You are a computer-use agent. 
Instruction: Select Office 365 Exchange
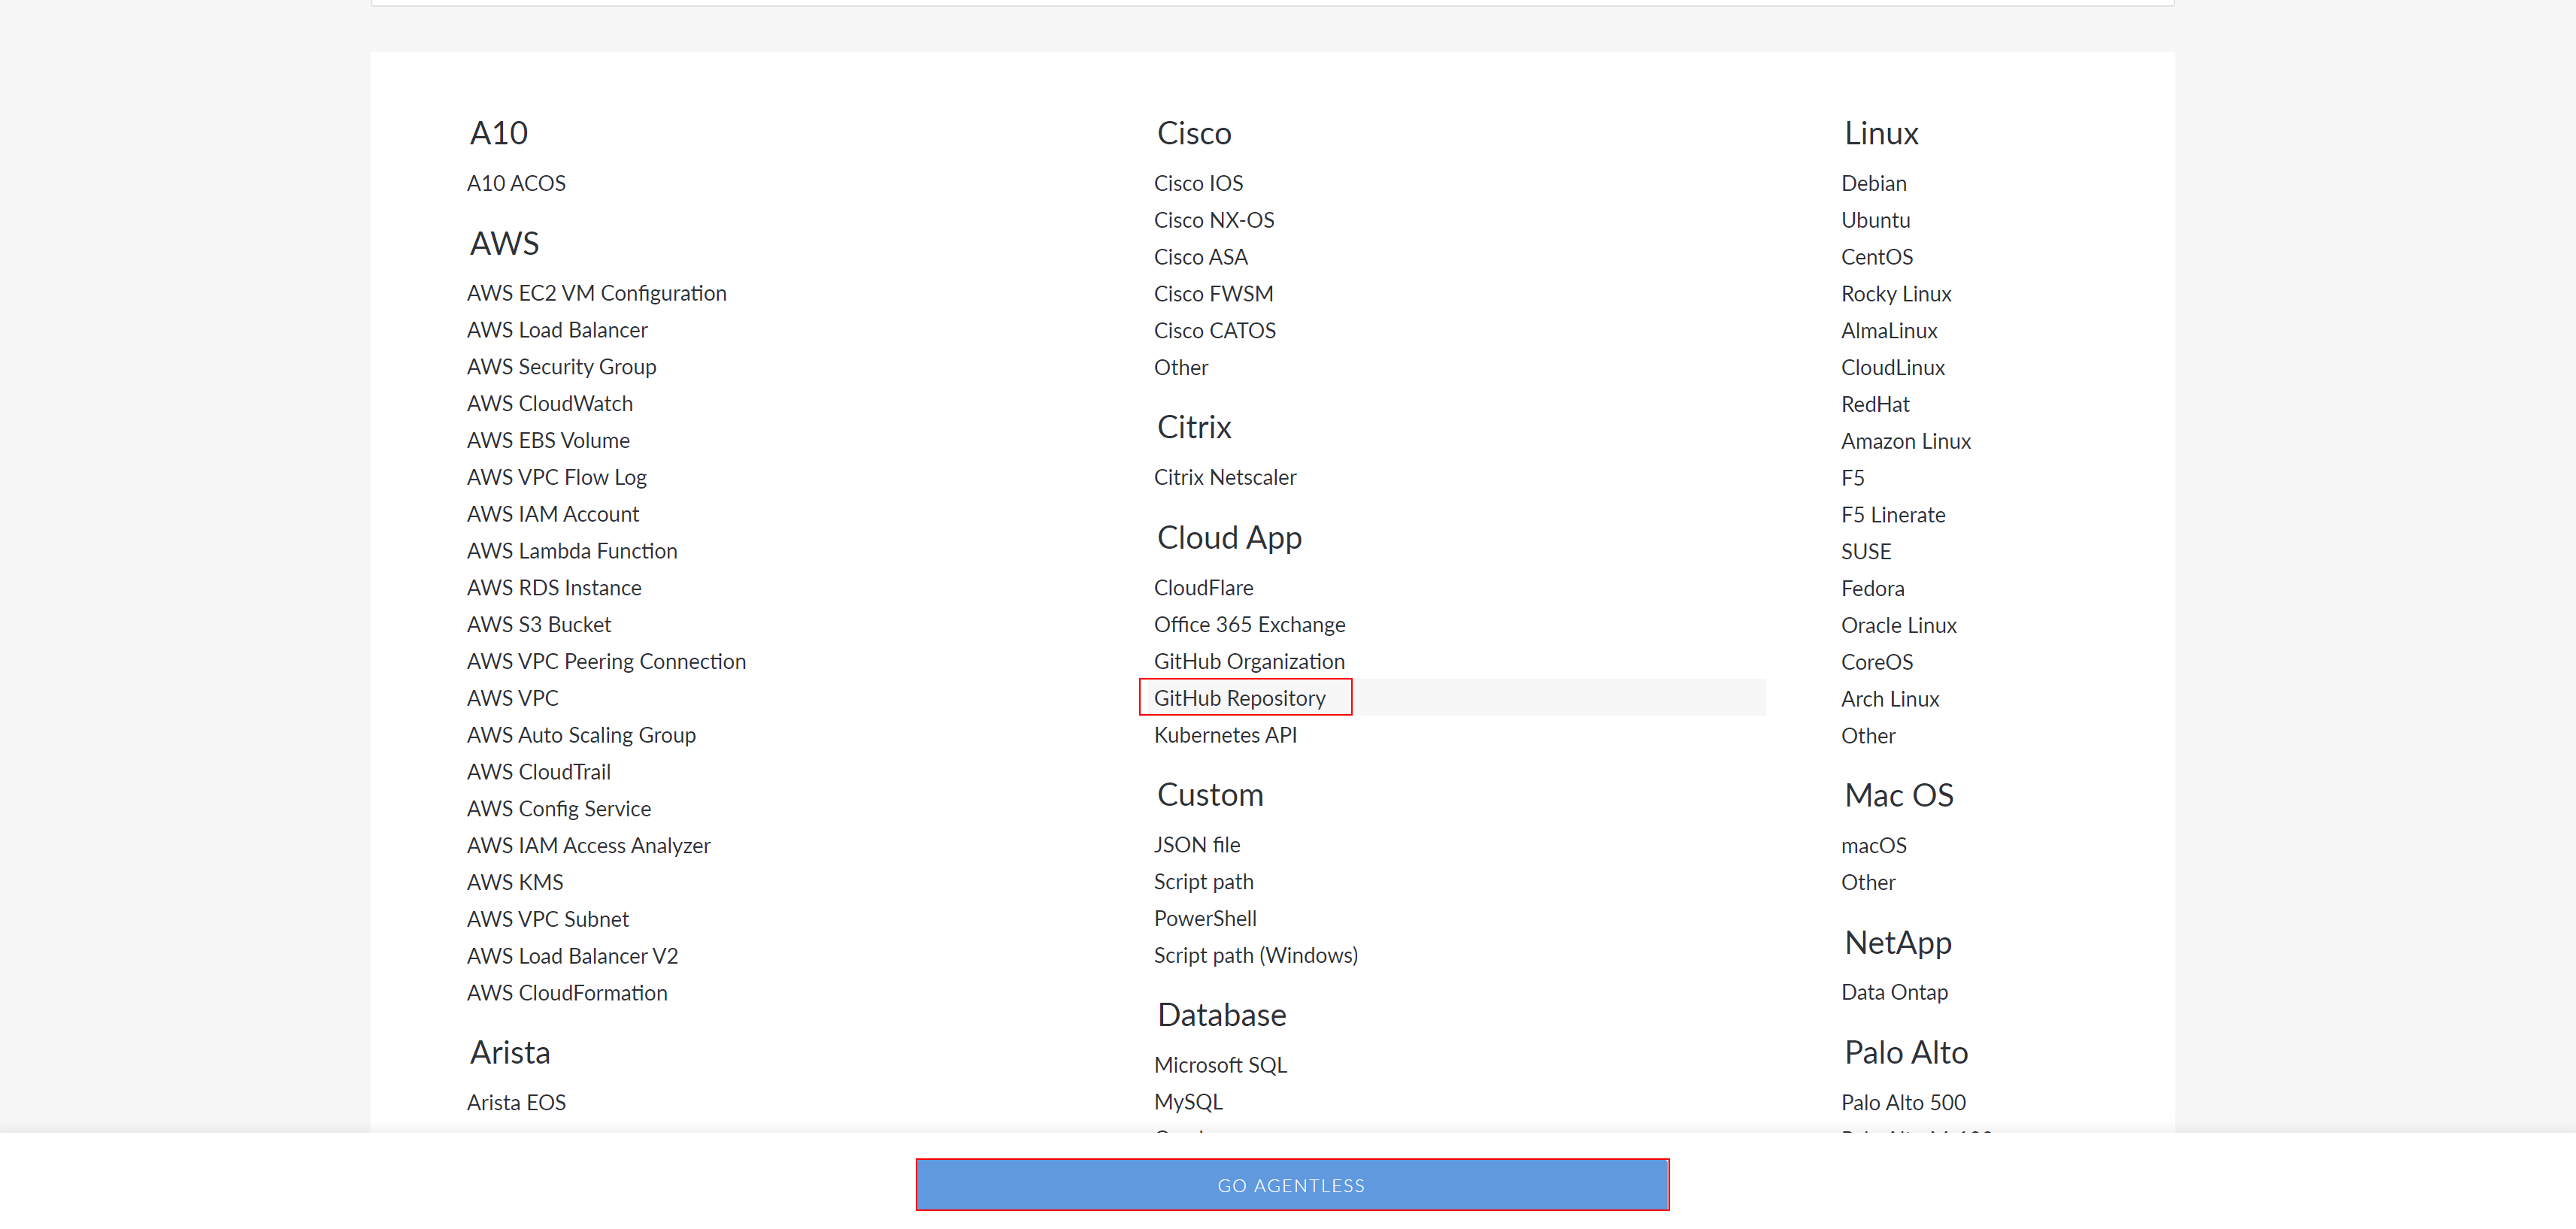[x=1249, y=624]
